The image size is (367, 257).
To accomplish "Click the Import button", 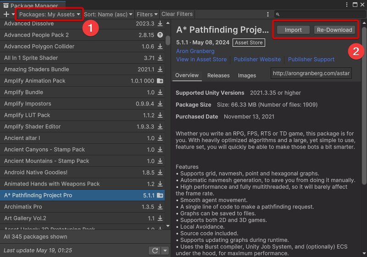I will (x=293, y=30).
